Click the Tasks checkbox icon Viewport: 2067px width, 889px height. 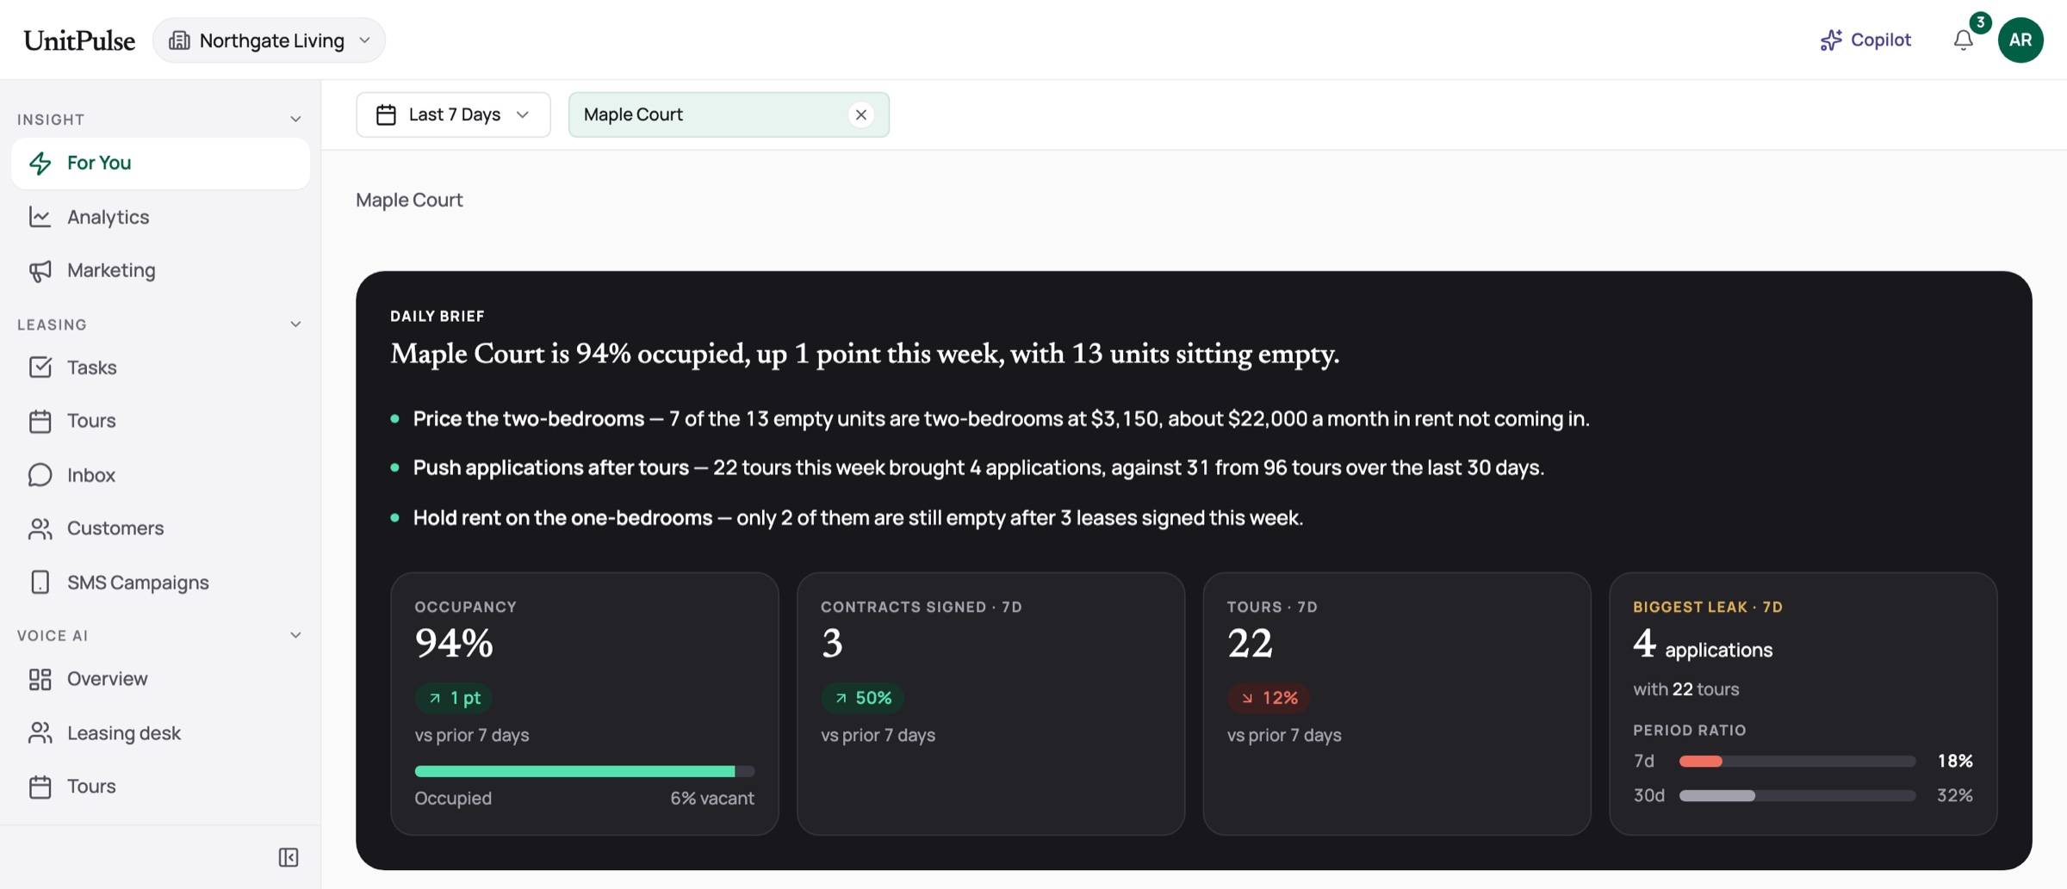pos(40,367)
